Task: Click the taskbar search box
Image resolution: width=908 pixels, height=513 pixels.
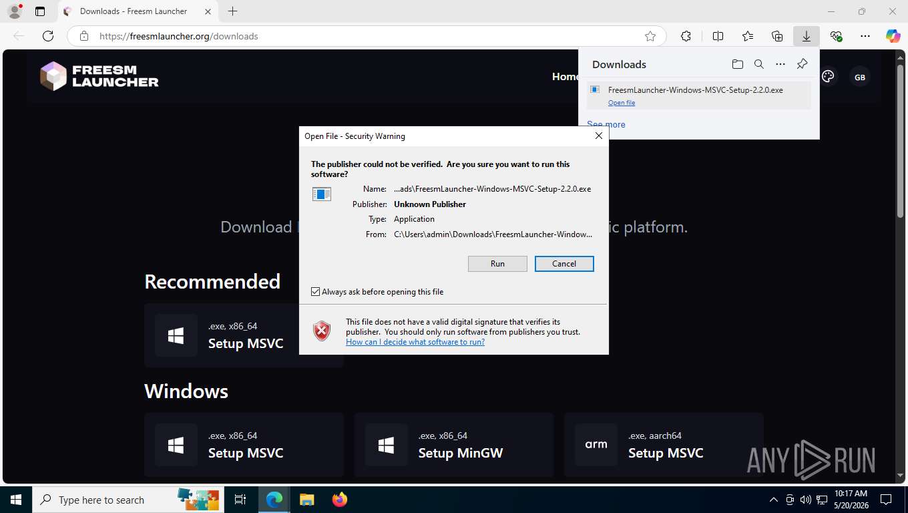Action: pos(128,500)
